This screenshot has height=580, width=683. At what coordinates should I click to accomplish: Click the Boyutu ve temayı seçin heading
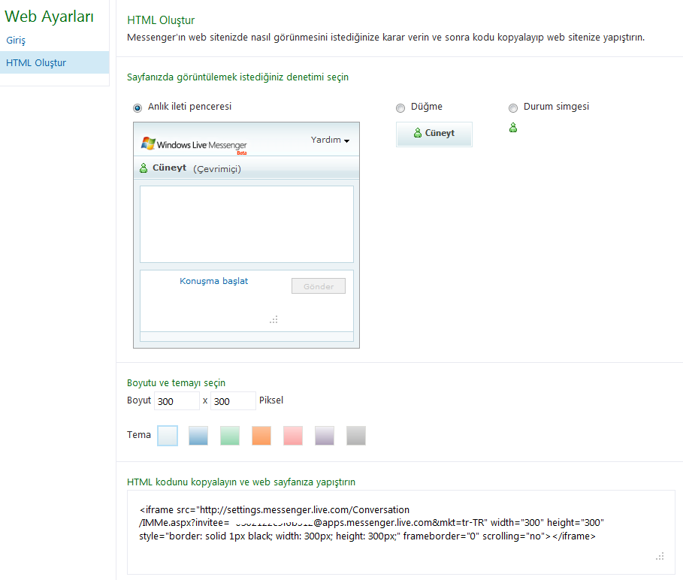click(x=176, y=382)
